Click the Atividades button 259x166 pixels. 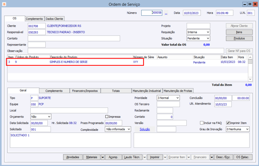[x=73, y=157]
